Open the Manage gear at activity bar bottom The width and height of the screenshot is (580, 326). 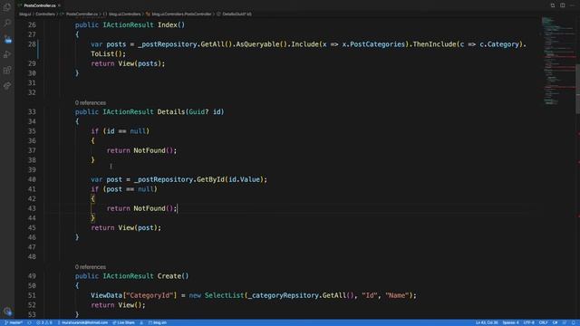click(7, 312)
